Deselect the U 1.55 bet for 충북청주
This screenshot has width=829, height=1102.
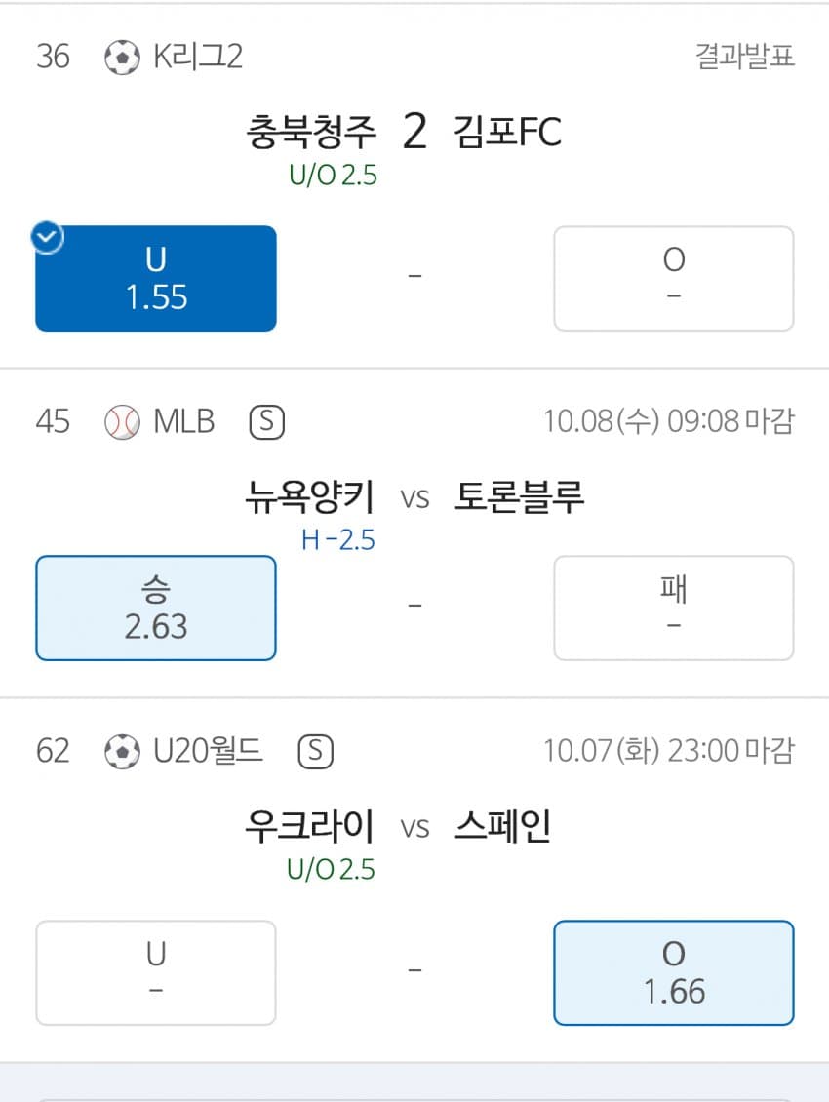coord(156,279)
